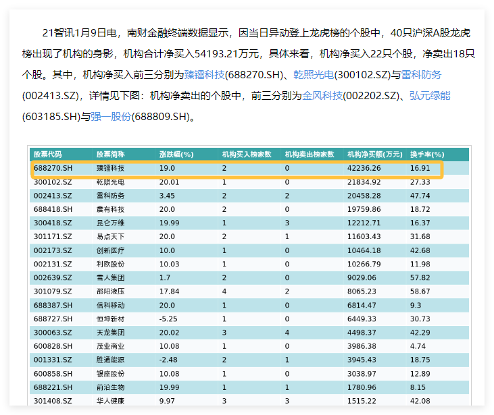Select change value -5.25
Image resolution: width=494 pixels, height=415 pixels.
168,319
